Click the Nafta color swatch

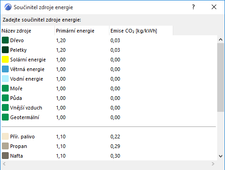(x=5, y=156)
